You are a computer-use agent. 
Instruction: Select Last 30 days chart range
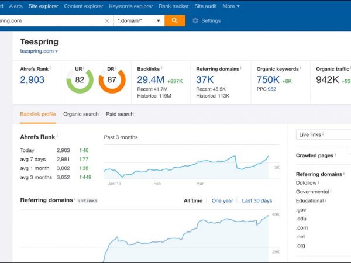[257, 200]
